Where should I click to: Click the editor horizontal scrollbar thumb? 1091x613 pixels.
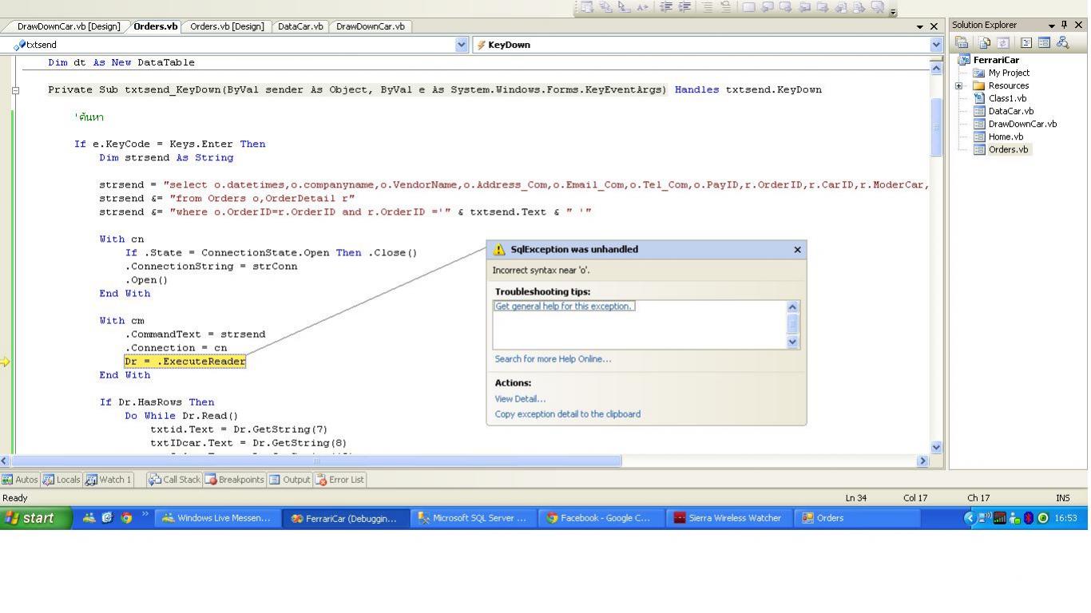pyautogui.click(x=316, y=461)
